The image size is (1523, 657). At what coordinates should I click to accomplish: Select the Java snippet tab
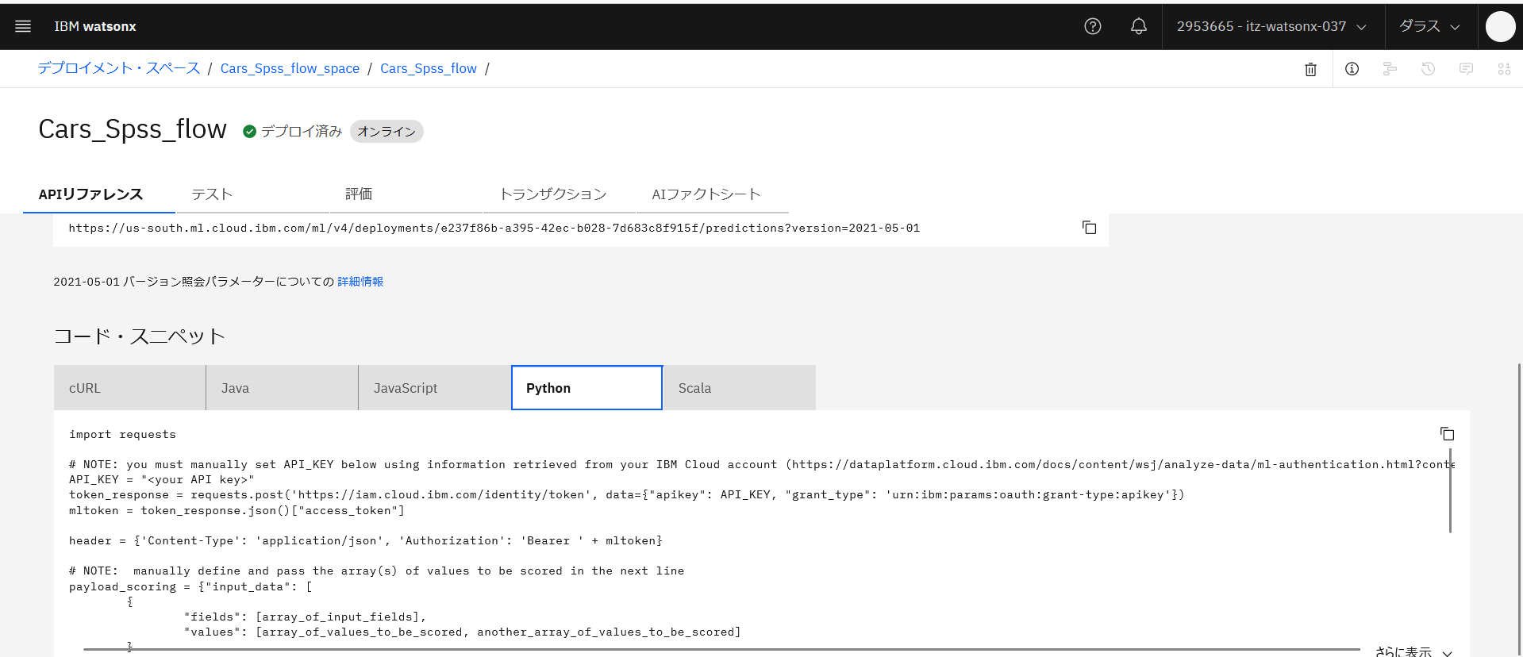(282, 388)
